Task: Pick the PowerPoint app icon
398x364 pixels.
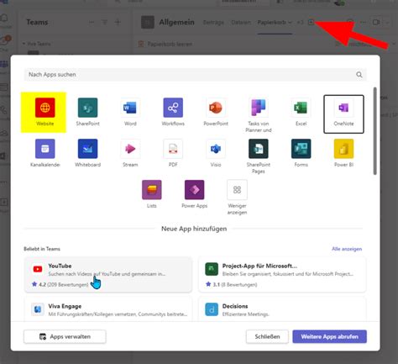Action: click(216, 108)
